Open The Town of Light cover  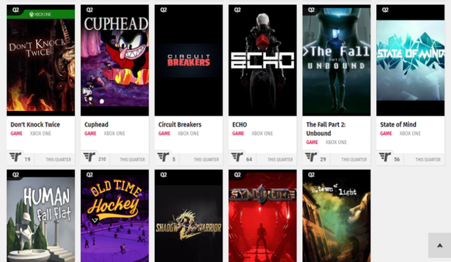(x=337, y=216)
